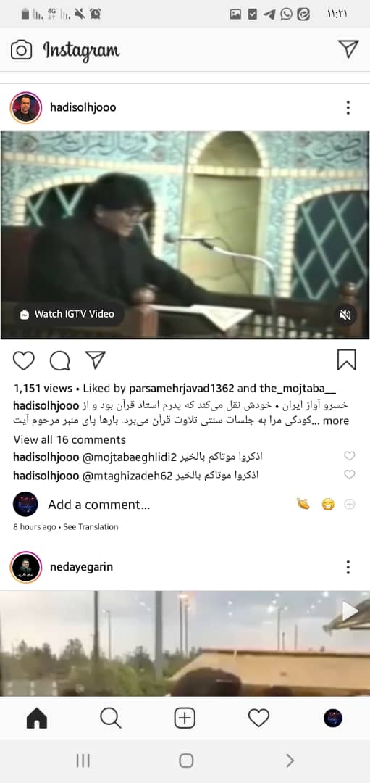The height and width of the screenshot is (783, 370).
Task: Unmute the video with the speaker icon
Action: (x=345, y=315)
